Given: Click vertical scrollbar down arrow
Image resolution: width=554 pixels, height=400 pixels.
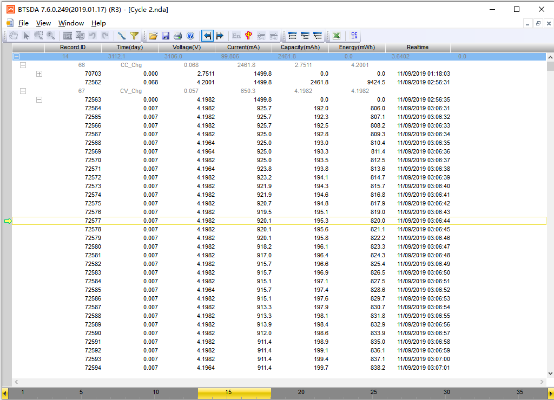Looking at the screenshot, I should coord(550,374).
